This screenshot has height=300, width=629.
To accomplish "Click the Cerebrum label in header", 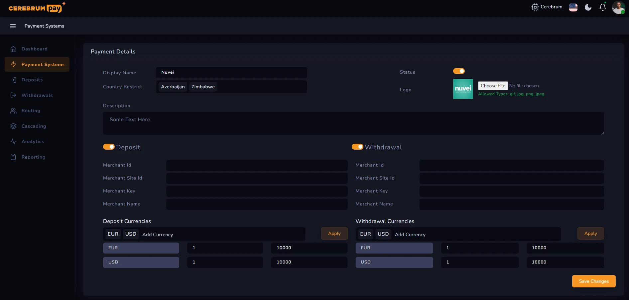I will pos(551,7).
